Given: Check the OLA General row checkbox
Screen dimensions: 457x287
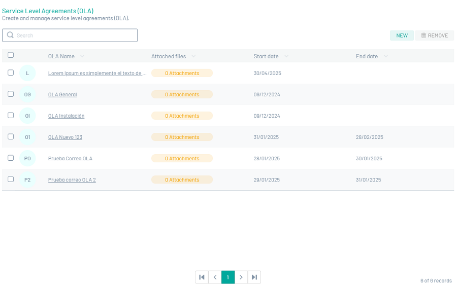Looking at the screenshot, I should coord(11,94).
